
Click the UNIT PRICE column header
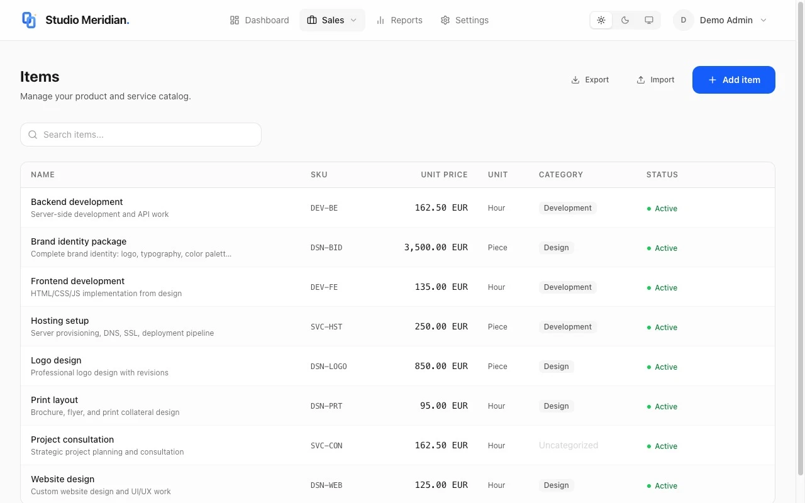point(444,175)
